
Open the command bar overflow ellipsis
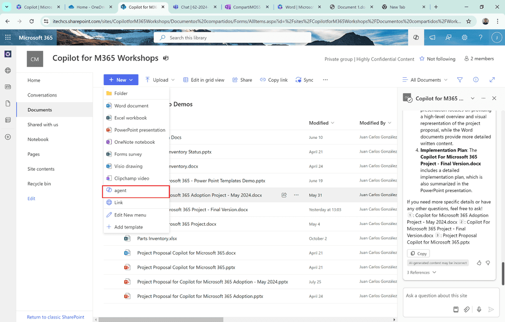325,80
